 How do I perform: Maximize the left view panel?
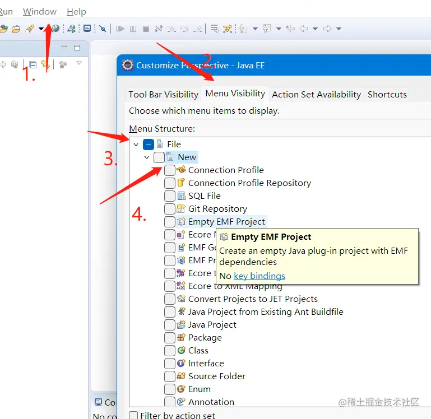pyautogui.click(x=77, y=48)
